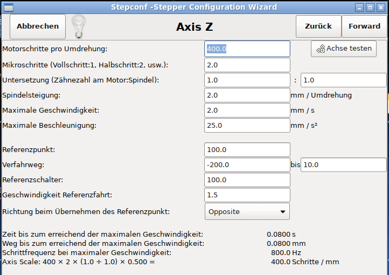Go back with the Zurück button
The width and height of the screenshot is (389, 275).
(318, 26)
